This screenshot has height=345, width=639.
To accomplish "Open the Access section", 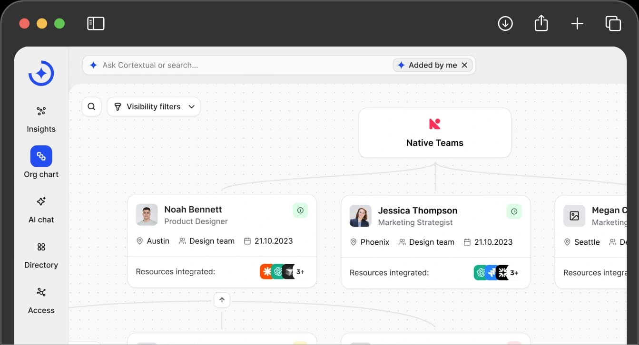I will pos(41,300).
